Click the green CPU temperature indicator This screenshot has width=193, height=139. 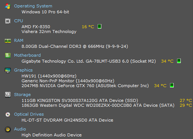click(99, 26)
